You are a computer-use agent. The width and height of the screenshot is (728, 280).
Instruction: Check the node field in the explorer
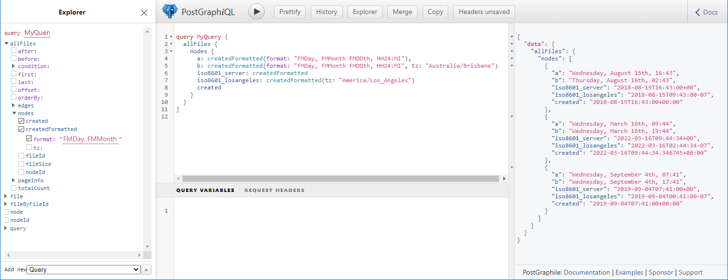point(6,212)
